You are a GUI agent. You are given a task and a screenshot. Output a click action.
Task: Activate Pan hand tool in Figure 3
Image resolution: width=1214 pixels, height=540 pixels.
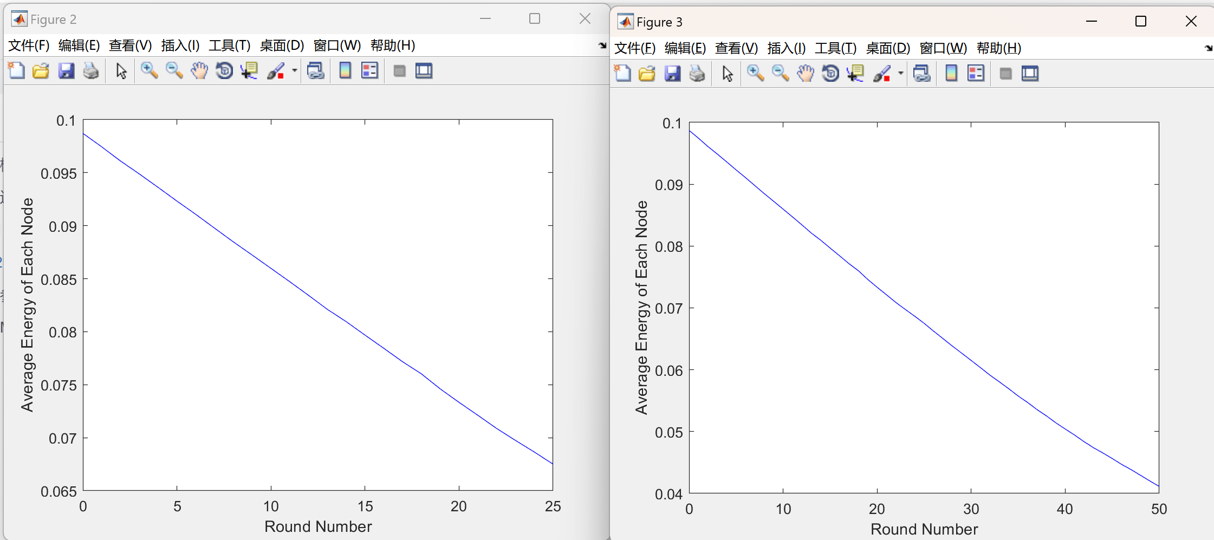[x=805, y=73]
